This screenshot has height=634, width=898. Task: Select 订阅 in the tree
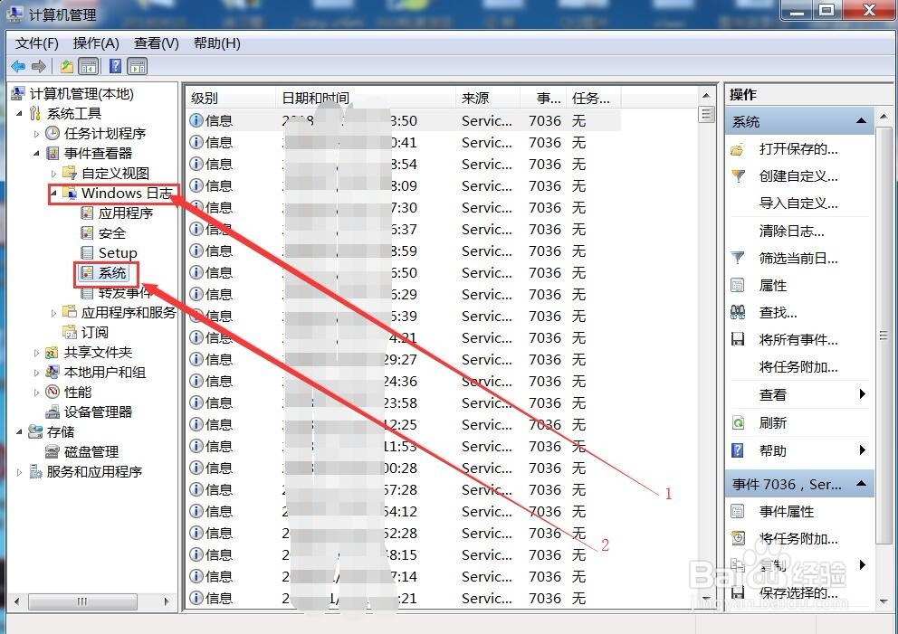94,333
